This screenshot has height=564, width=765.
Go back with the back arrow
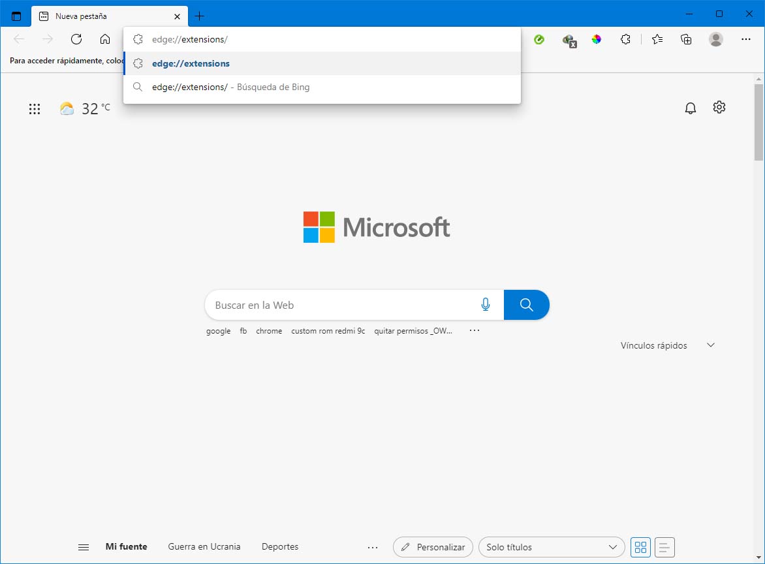[x=19, y=39]
